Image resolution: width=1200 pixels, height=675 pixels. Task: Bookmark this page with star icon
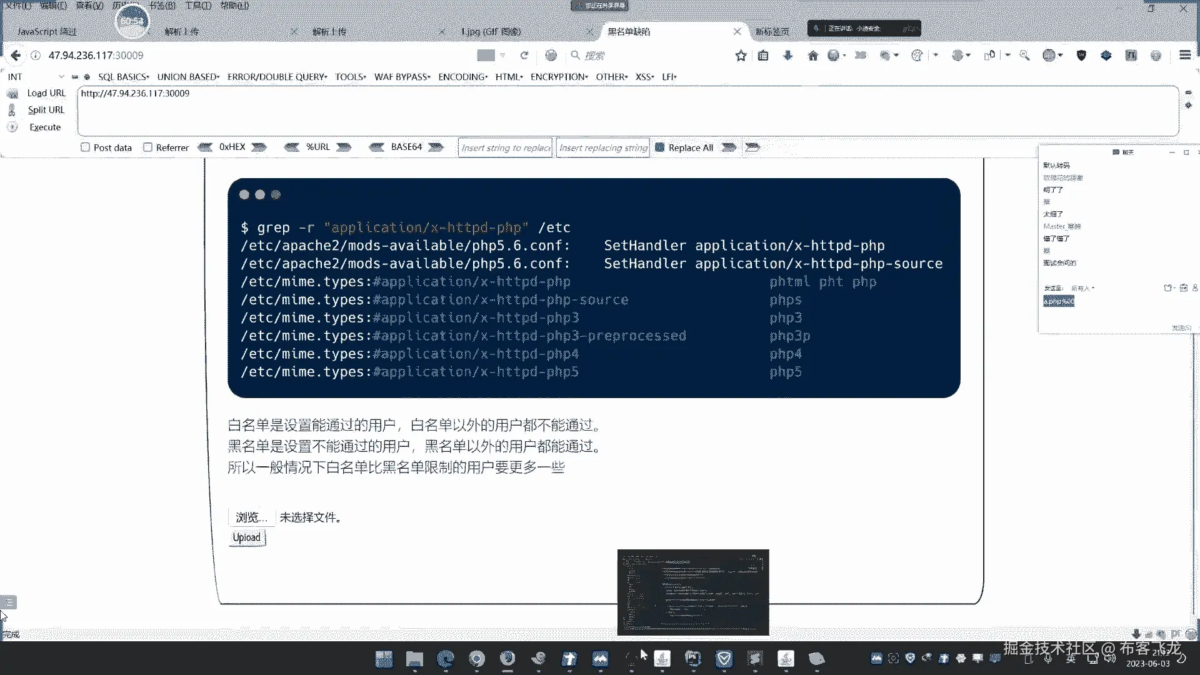741,56
